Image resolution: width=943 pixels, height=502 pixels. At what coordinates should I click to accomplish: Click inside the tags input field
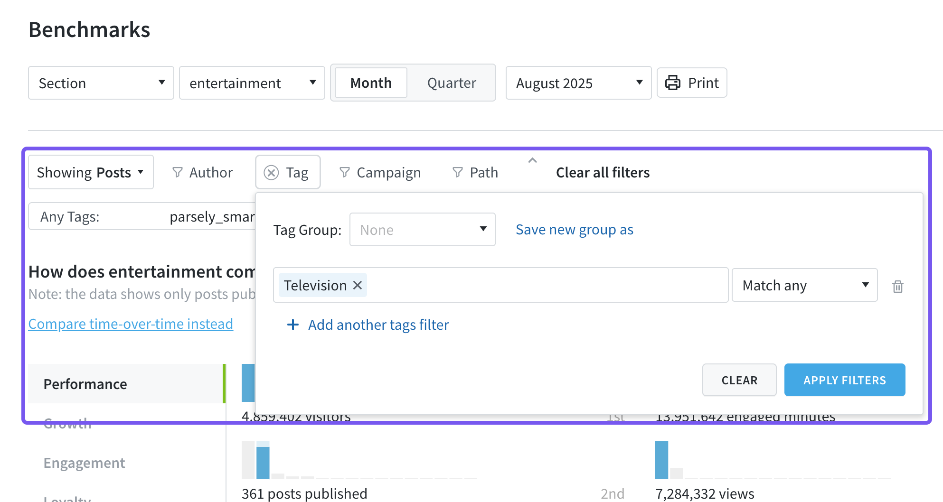tap(546, 285)
